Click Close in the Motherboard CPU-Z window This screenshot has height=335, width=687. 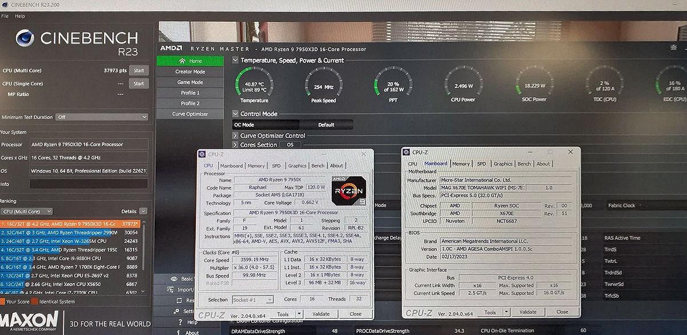tap(562, 312)
